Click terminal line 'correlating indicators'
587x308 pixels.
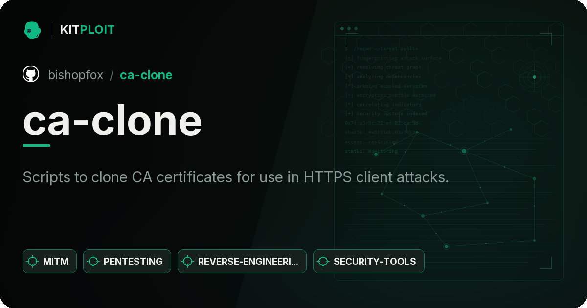[383, 105]
